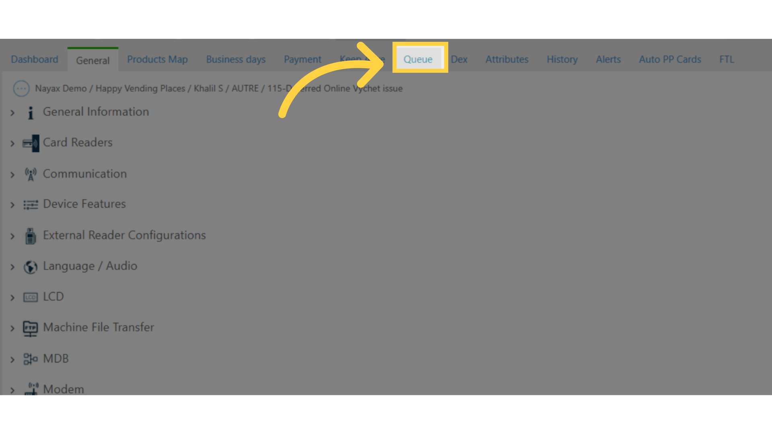Image resolution: width=772 pixels, height=434 pixels.
Task: Click the Device Features icon
Action: 30,204
